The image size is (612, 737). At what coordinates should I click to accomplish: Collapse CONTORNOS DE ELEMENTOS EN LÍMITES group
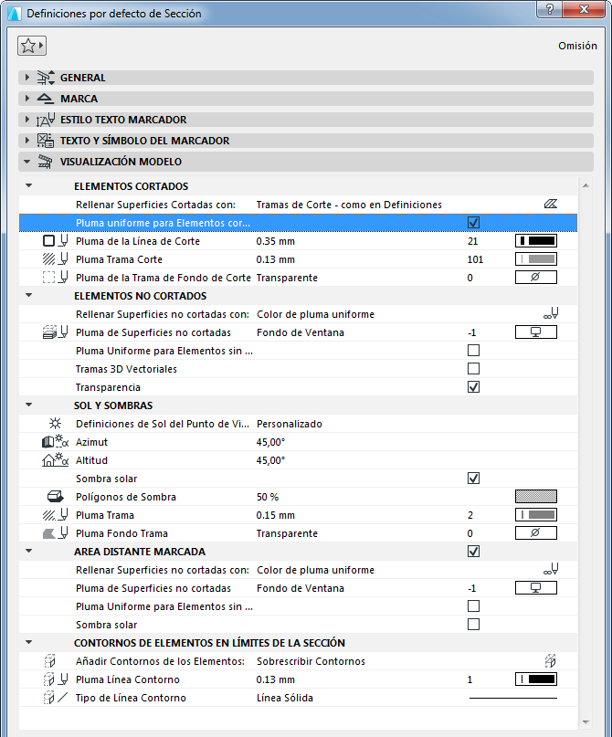point(28,643)
